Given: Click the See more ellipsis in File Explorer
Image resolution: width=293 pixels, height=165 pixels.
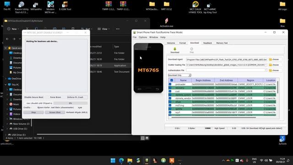Looking at the screenshot, I should coord(118,29).
